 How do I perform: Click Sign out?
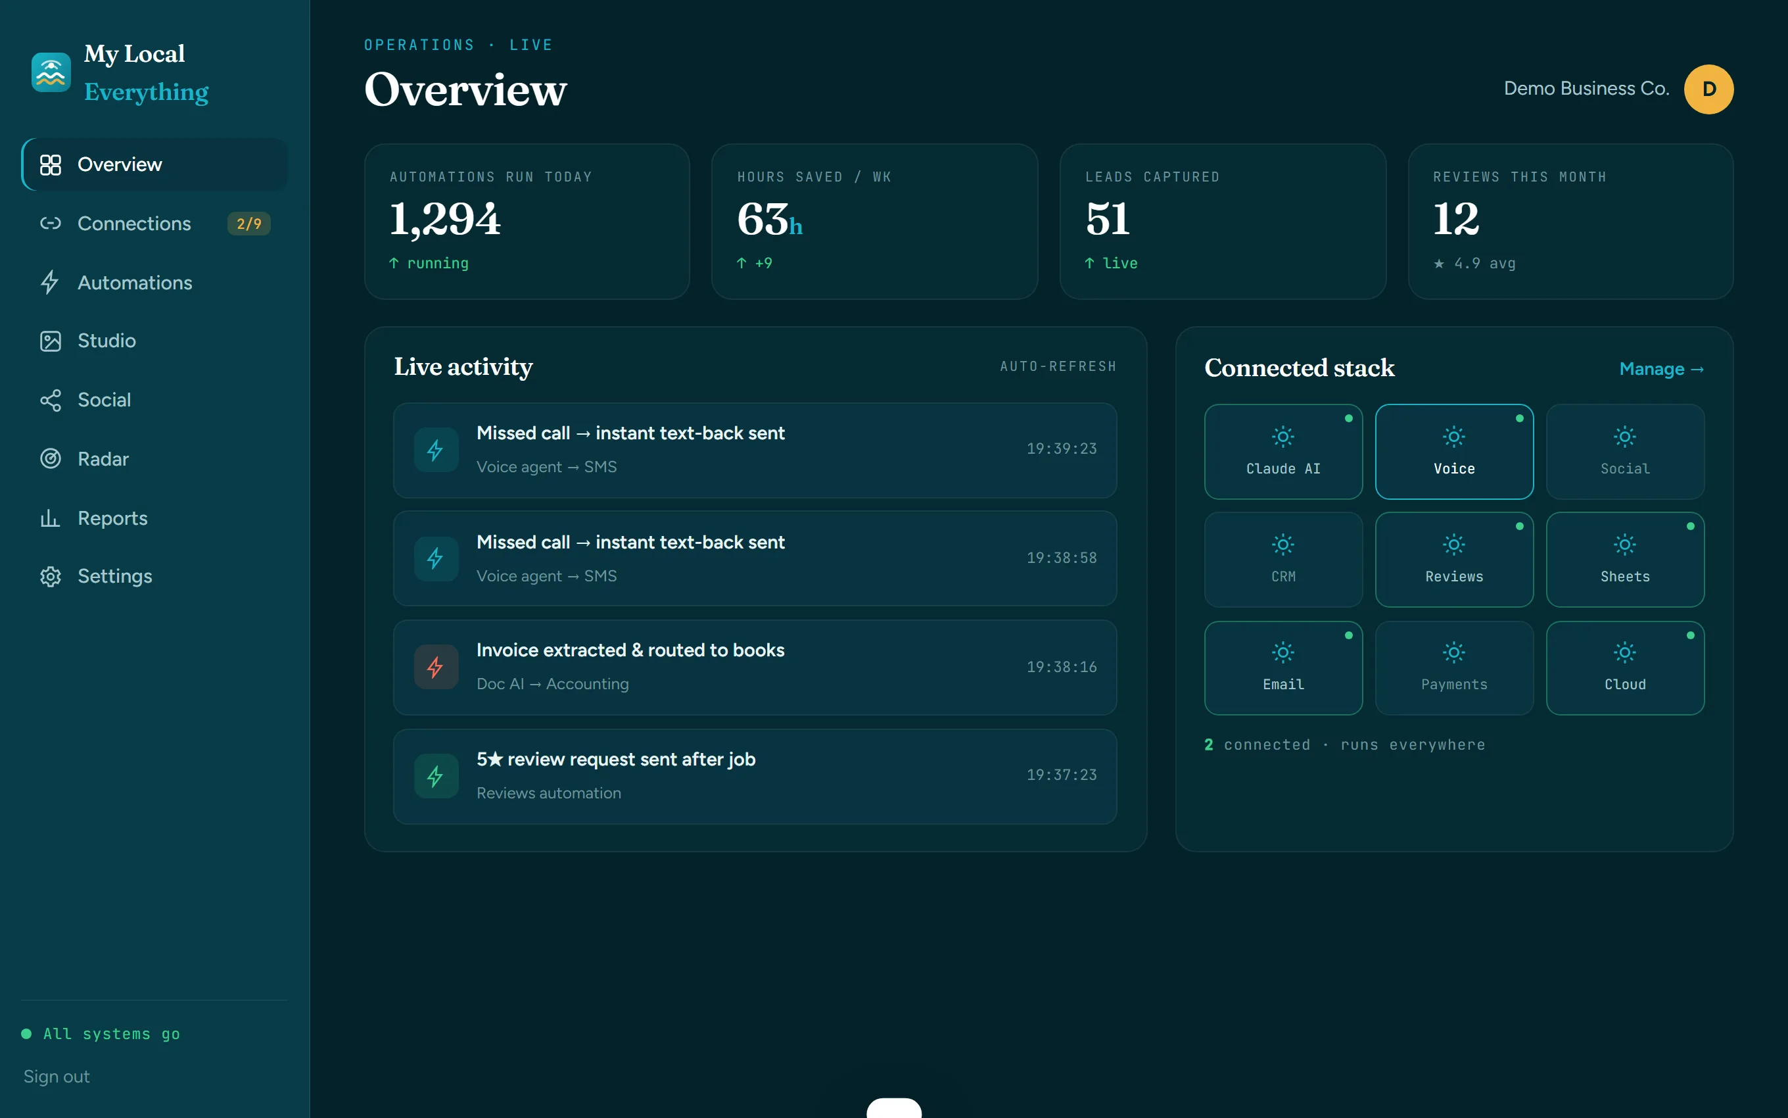point(56,1077)
